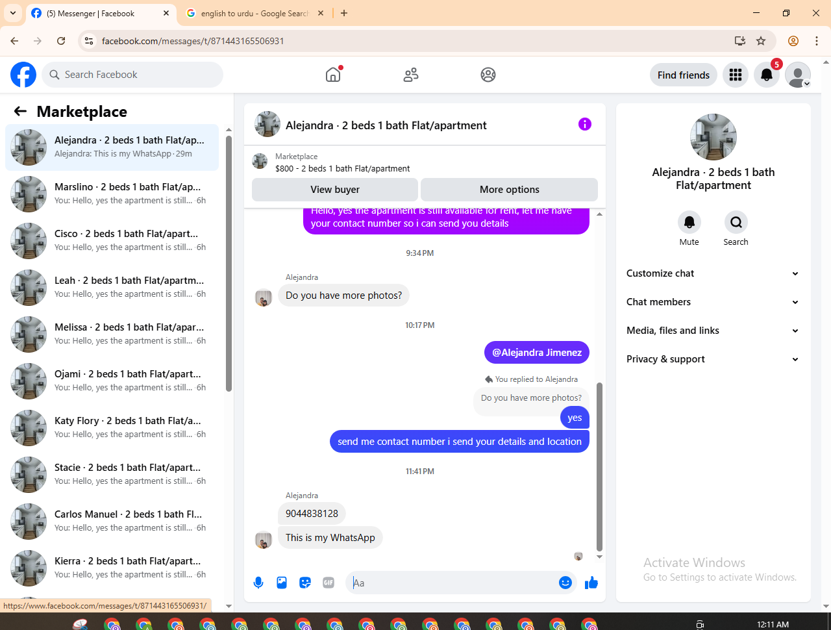The width and height of the screenshot is (831, 630).
Task: Open Leah conversation in list
Action: (112, 288)
